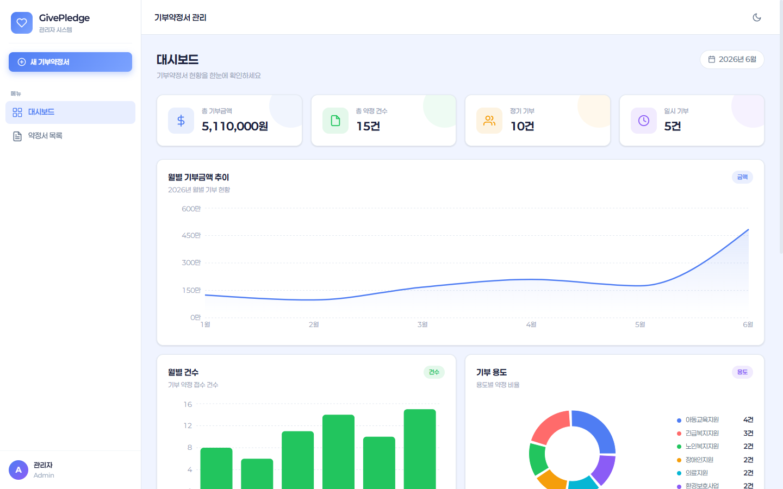783x489 pixels.
Task: Click the clock icon on 일시 기부 card
Action: [644, 121]
